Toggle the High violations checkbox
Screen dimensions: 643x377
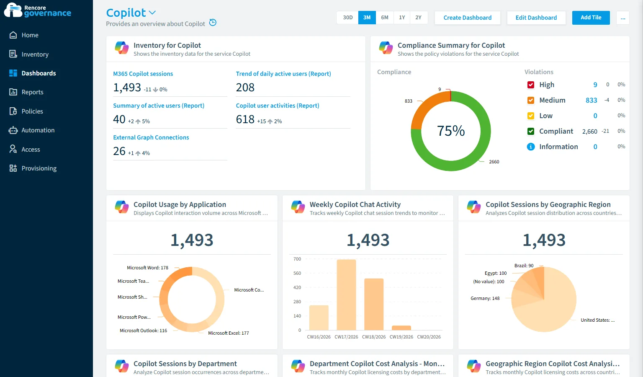pos(531,85)
